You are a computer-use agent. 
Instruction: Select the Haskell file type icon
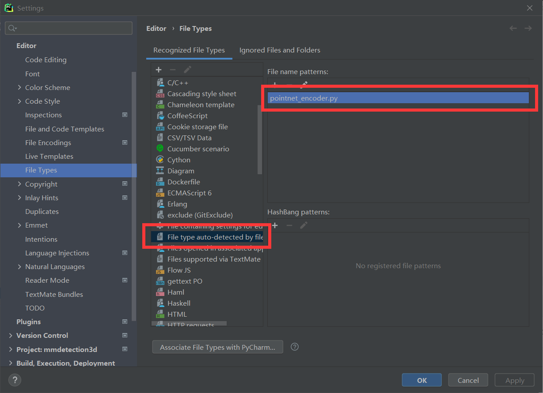160,303
